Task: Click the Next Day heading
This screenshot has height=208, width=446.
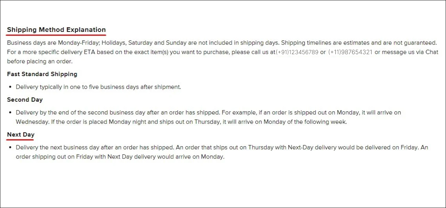Action: click(21, 135)
